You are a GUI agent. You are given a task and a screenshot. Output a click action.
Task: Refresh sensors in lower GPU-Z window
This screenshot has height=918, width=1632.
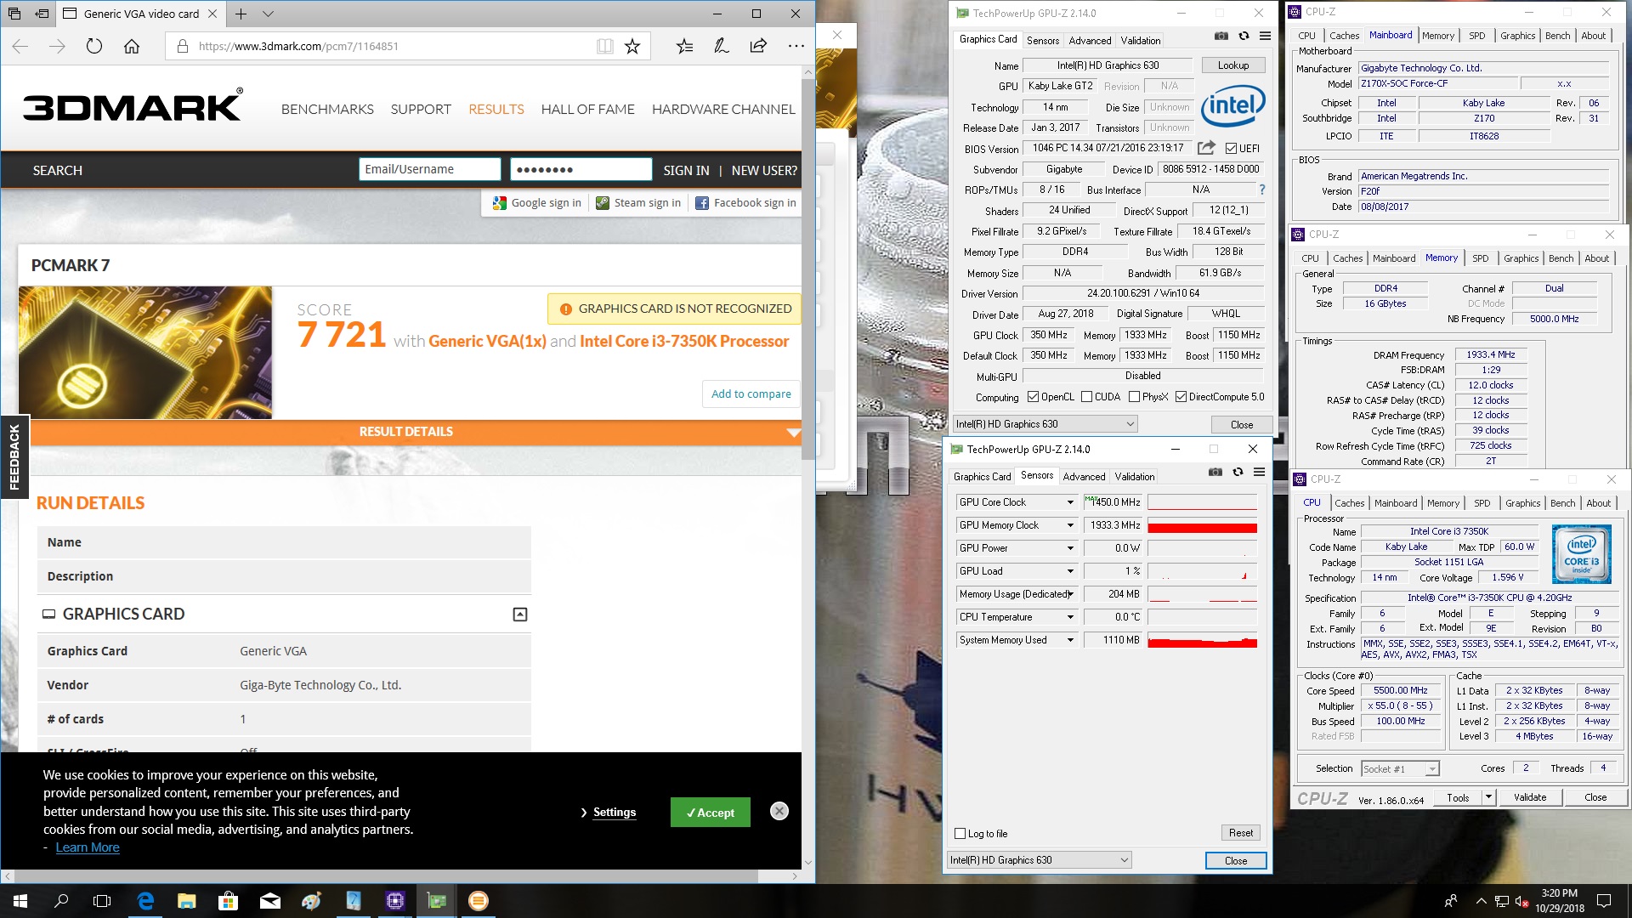[1238, 473]
